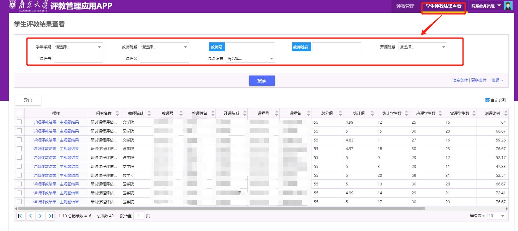518x231 pixels.
Task: Sort by 应评学生数 column arrows
Action: coord(440,113)
